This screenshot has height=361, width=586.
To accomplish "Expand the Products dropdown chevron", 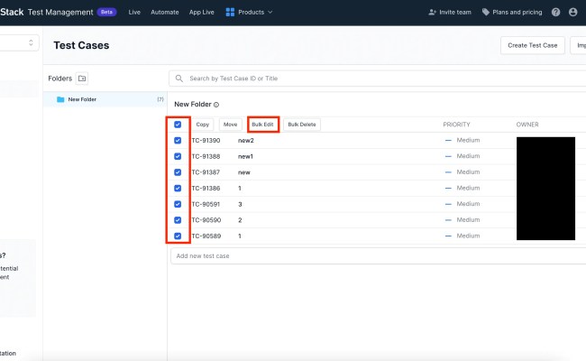I will (x=270, y=12).
